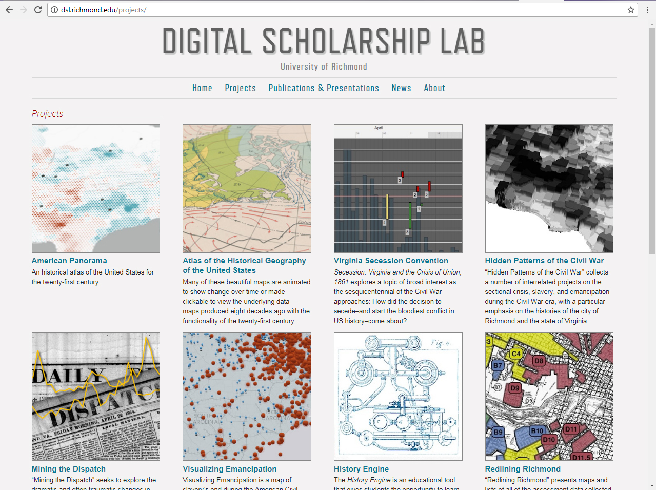Open Hidden Patterns of the Civil War link
656x490 pixels.
pos(544,261)
